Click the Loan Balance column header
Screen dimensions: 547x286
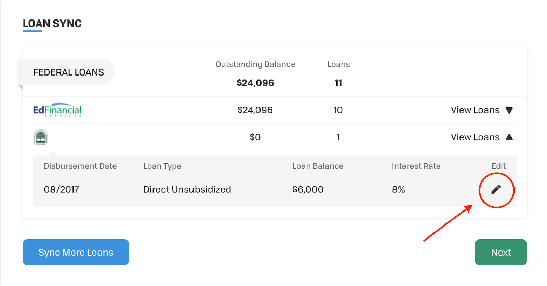318,166
